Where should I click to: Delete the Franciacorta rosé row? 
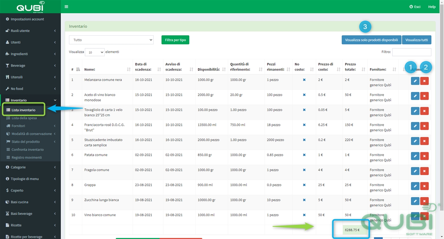[x=424, y=126]
